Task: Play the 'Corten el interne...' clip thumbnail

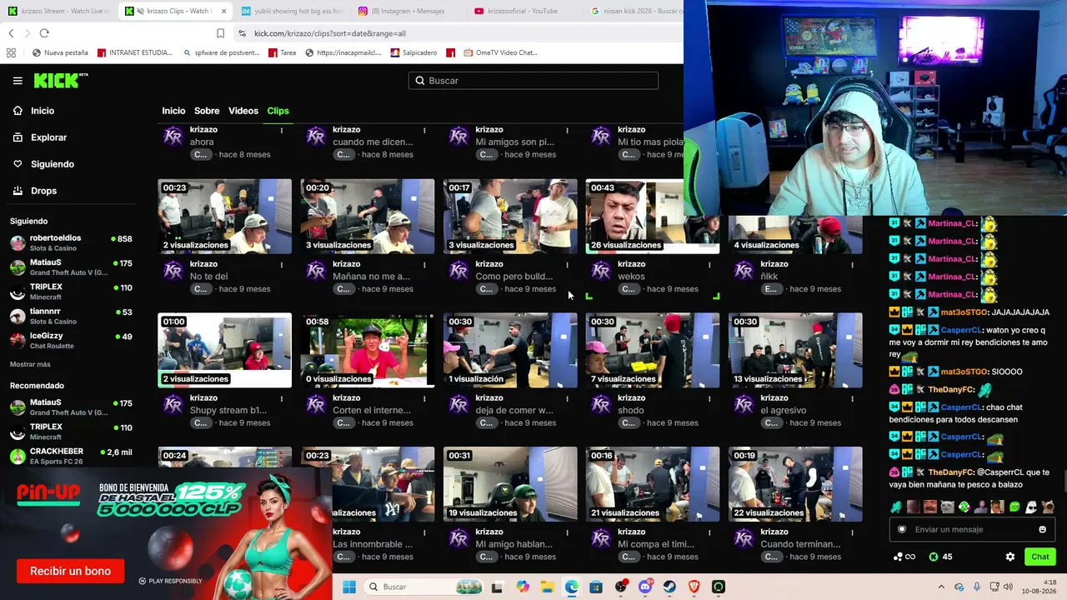Action: 368,350
